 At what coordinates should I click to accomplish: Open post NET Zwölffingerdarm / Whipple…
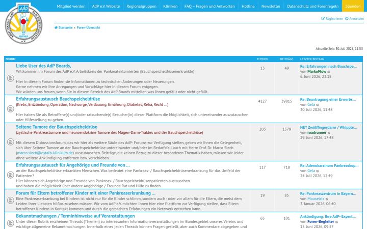pos(328,127)
